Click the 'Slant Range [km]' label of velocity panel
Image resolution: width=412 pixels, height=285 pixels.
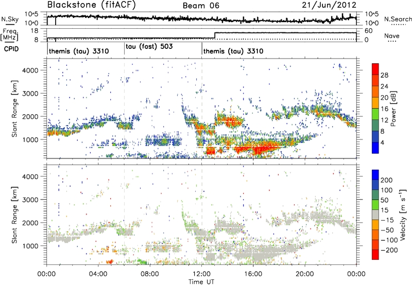click(14, 215)
